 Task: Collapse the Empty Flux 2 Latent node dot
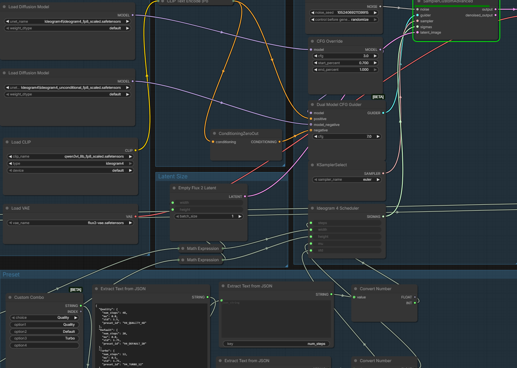(x=174, y=188)
